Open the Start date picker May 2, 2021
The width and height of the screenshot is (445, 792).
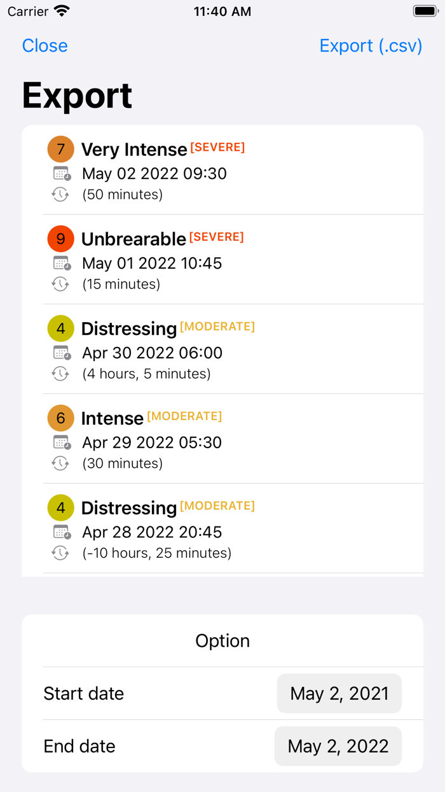tap(339, 693)
